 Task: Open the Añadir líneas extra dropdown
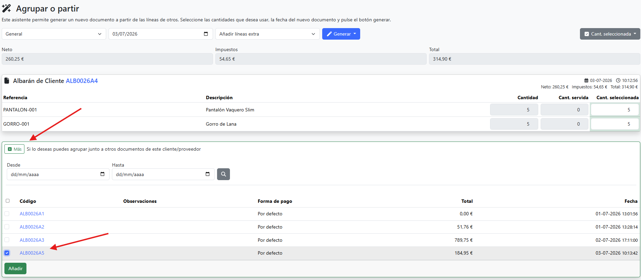[x=267, y=34]
